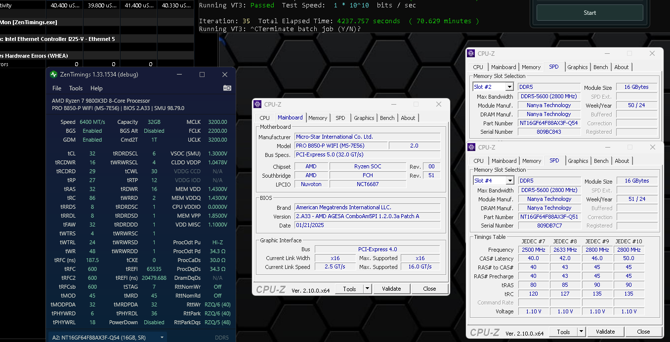
Task: Click Tools button in the Slot #4 CPU-Z window
Action: 563,332
